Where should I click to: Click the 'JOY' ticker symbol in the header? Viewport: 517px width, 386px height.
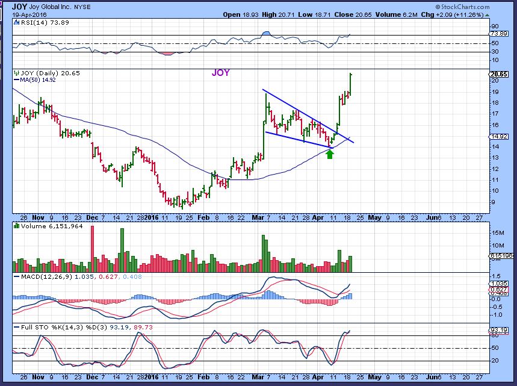pos(19,7)
